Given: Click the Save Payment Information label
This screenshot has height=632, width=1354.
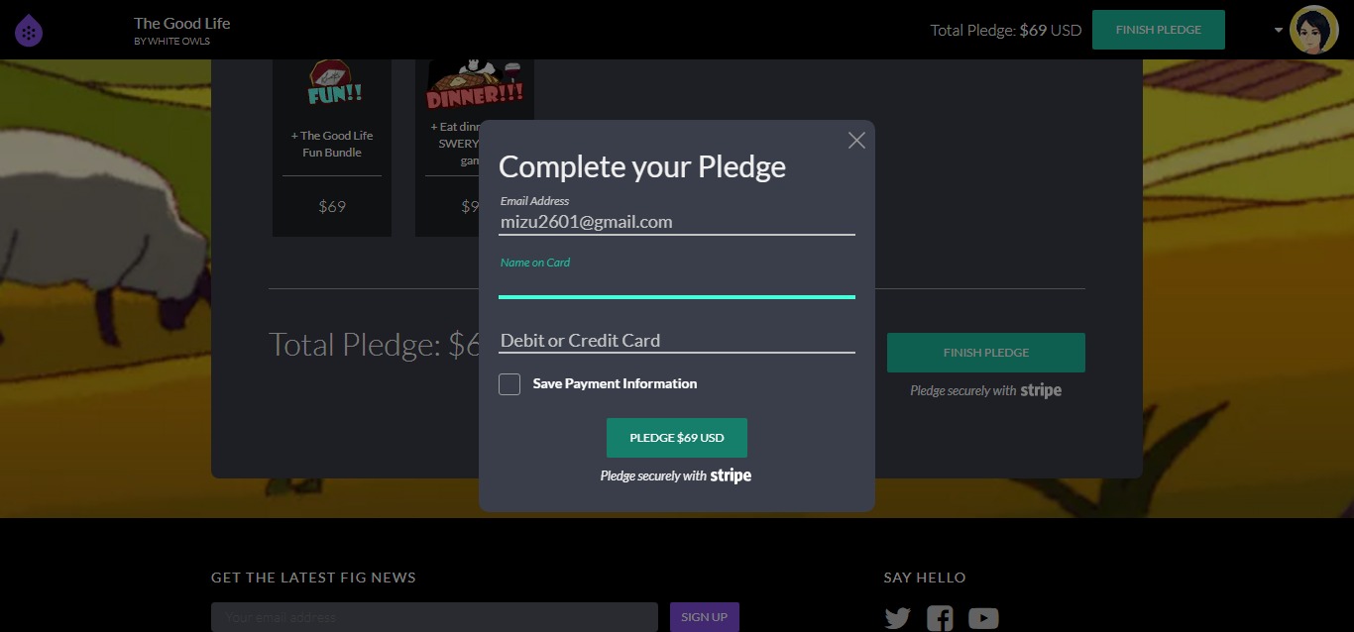Looking at the screenshot, I should coord(615,383).
